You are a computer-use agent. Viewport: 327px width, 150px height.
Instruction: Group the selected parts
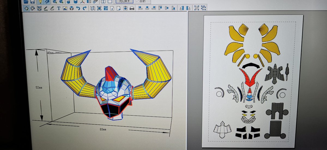point(197,8)
